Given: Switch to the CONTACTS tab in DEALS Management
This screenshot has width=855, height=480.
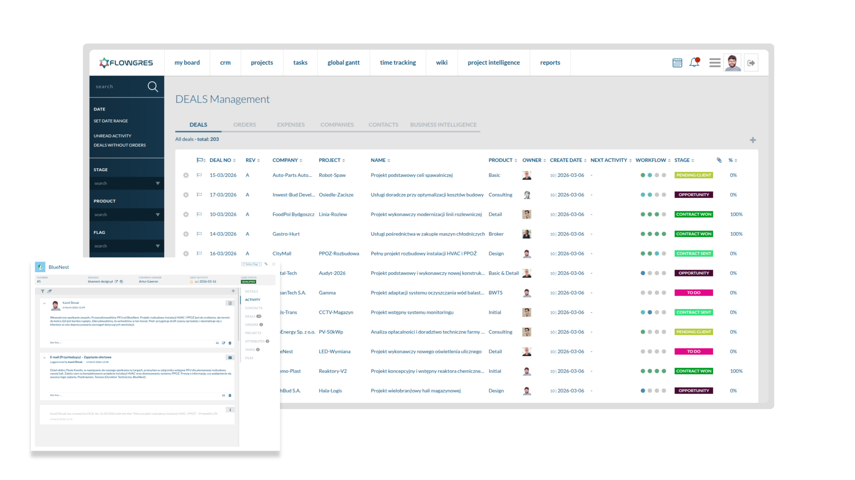Looking at the screenshot, I should [383, 124].
